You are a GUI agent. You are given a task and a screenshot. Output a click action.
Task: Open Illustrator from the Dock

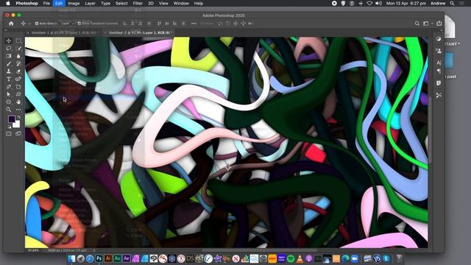click(108, 258)
